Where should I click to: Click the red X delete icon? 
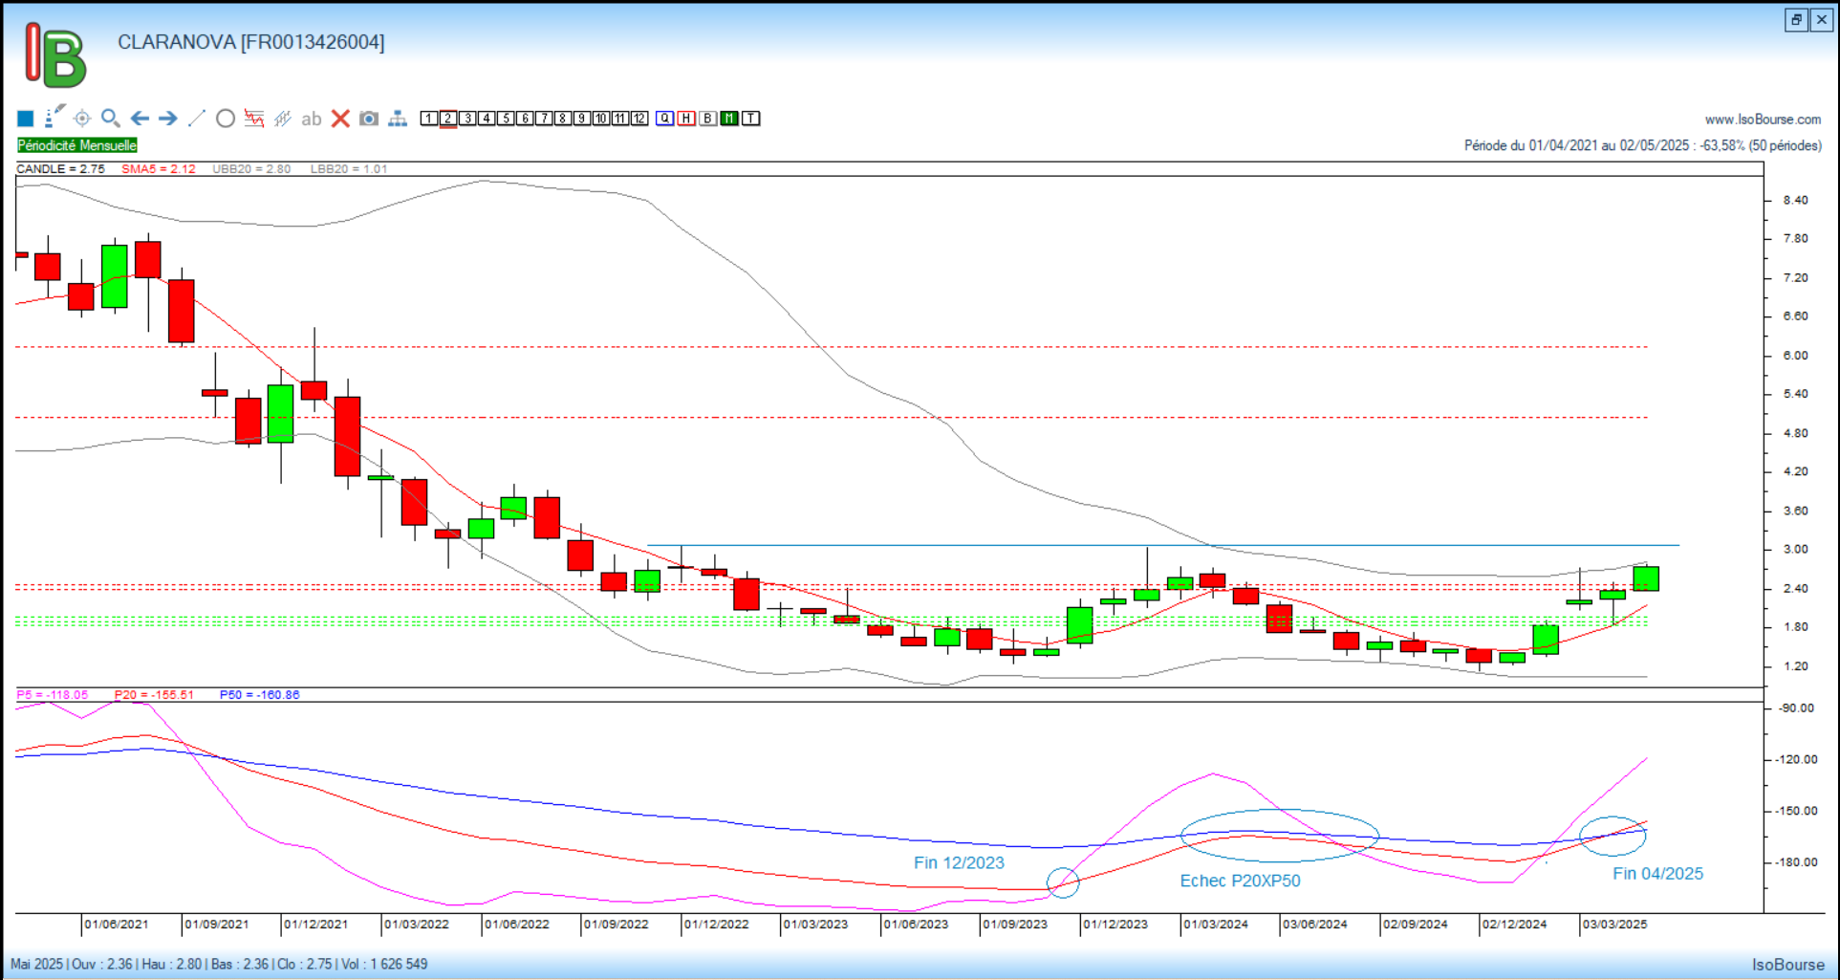coord(340,119)
